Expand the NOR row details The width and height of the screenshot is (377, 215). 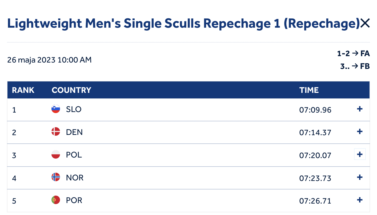coord(360,177)
